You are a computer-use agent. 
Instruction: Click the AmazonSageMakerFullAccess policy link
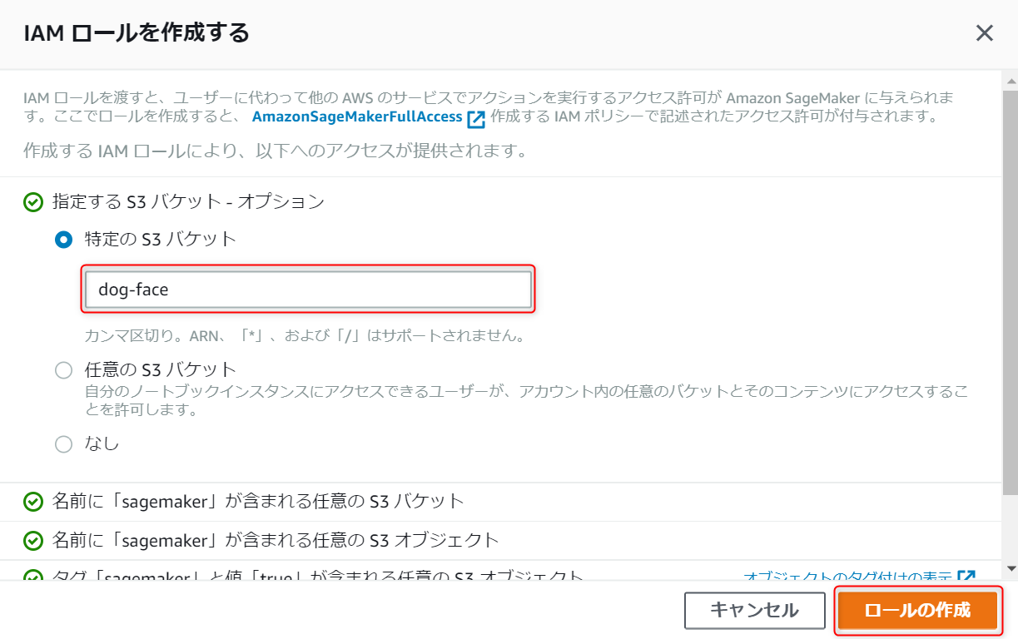click(x=356, y=116)
